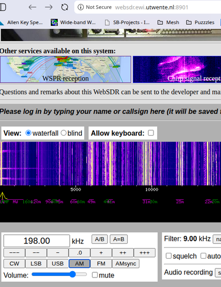Swap VFOs with the A/B button

point(100,239)
